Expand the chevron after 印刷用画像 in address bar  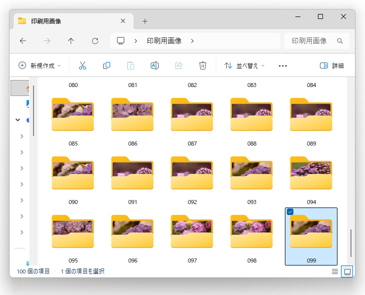click(192, 41)
